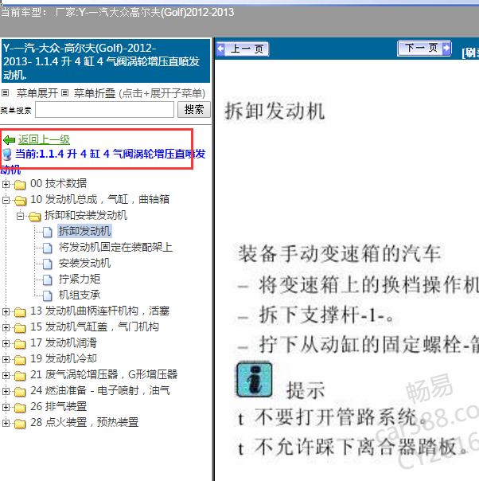Select 拆卸和安装发动机 folder label
Image resolution: width=479 pixels, height=481 pixels.
pyautogui.click(x=86, y=215)
